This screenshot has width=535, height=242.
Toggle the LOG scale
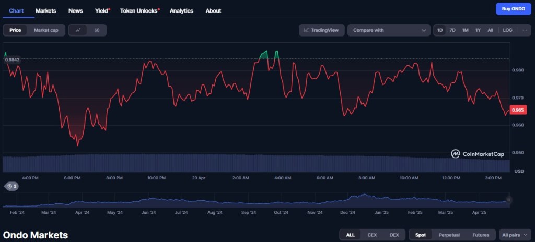[507, 30]
